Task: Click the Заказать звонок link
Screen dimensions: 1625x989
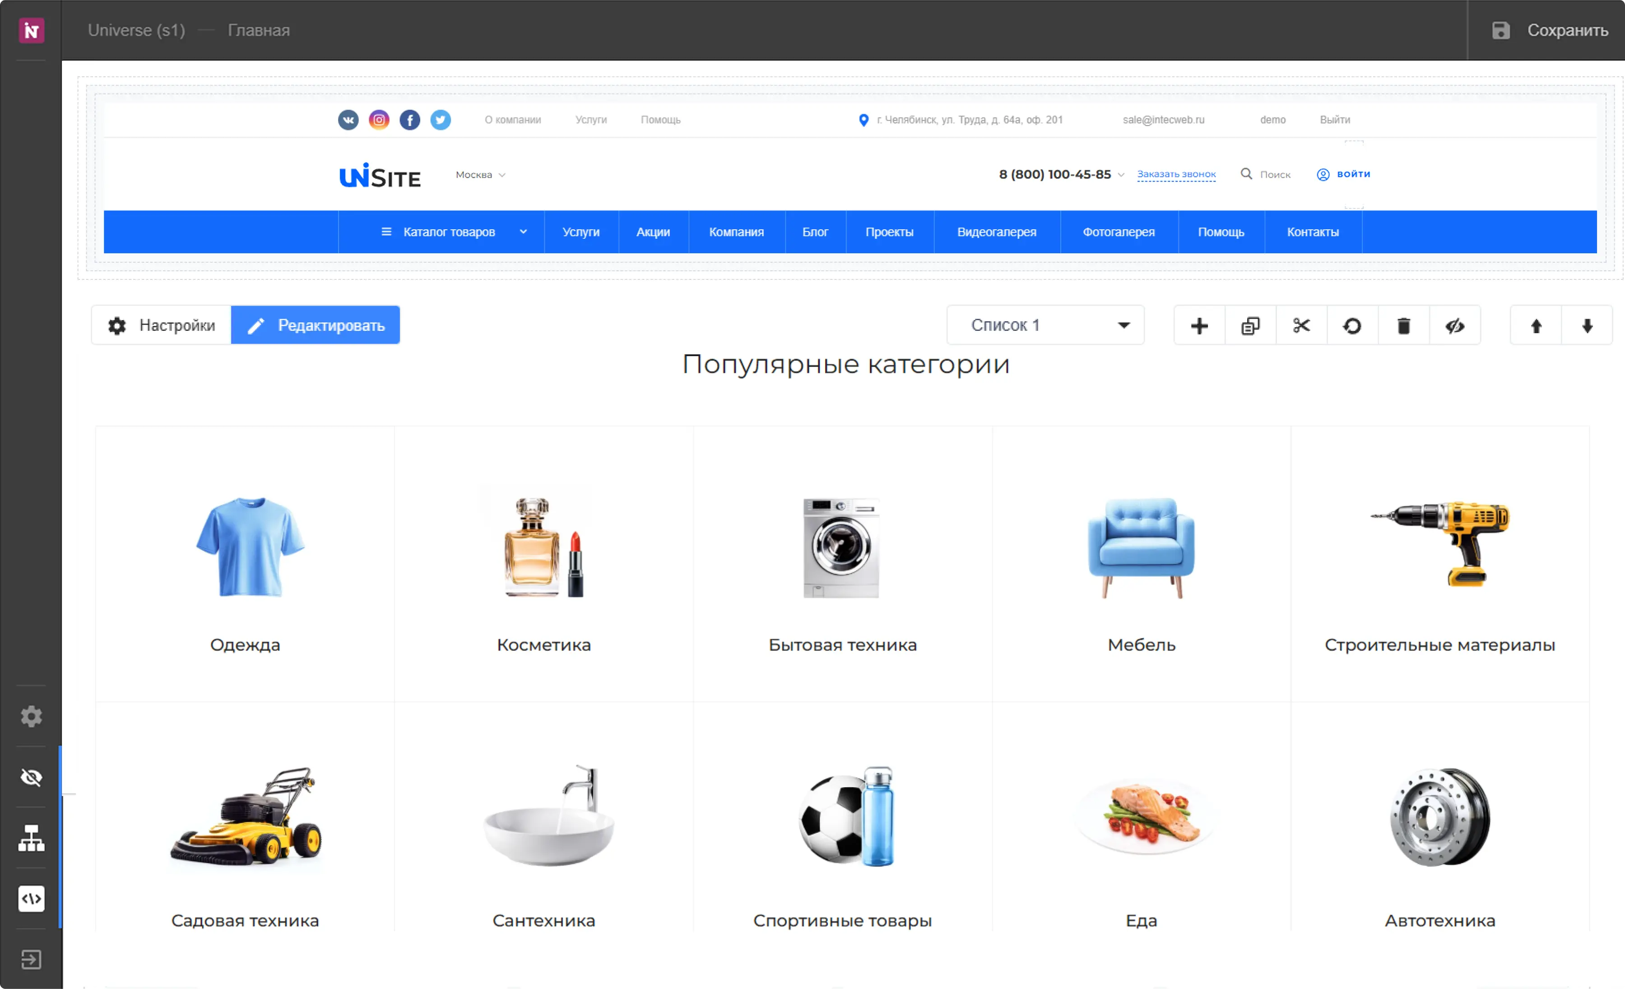Action: 1176,174
